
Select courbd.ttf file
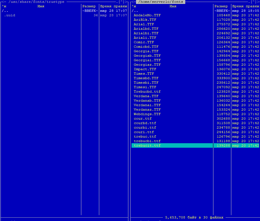pos(145,123)
